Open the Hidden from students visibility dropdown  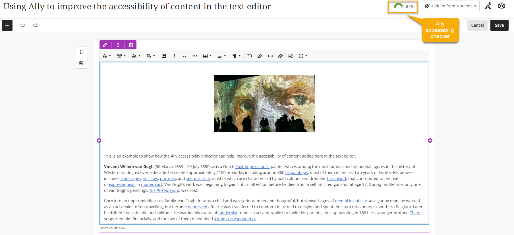pyautogui.click(x=451, y=6)
